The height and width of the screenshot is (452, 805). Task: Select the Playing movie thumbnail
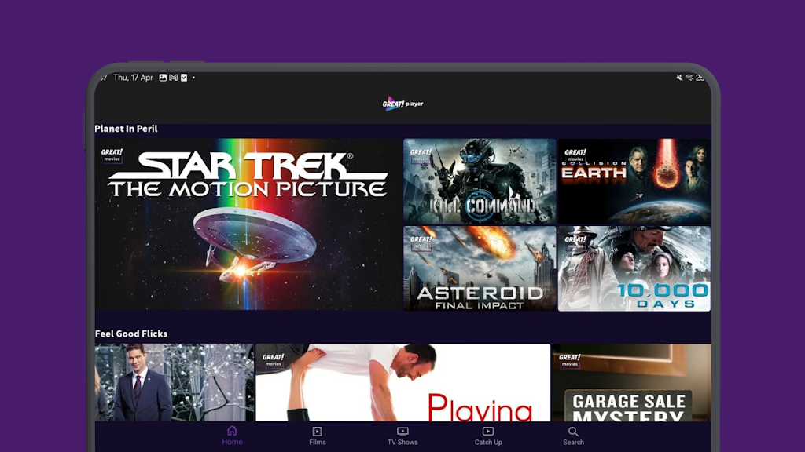click(402, 383)
